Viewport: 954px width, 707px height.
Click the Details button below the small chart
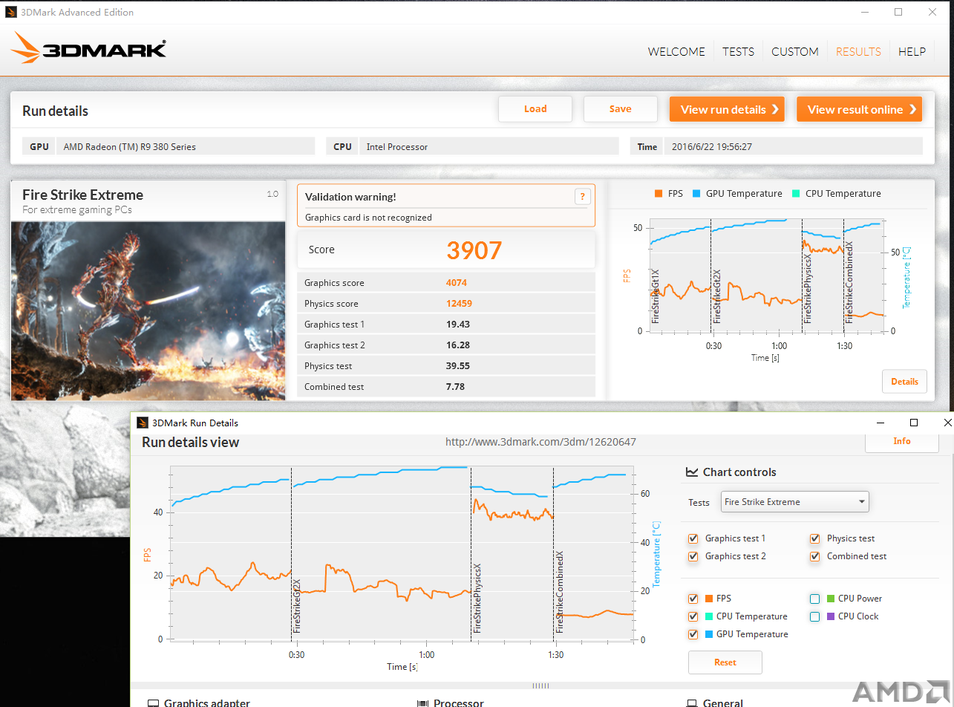[904, 382]
